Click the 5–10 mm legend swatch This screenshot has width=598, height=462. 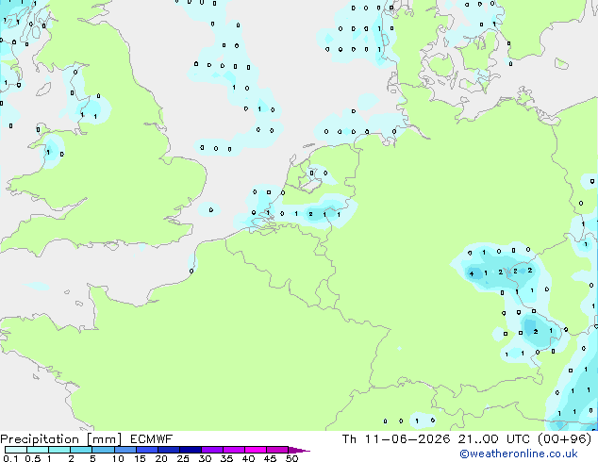click(x=103, y=450)
